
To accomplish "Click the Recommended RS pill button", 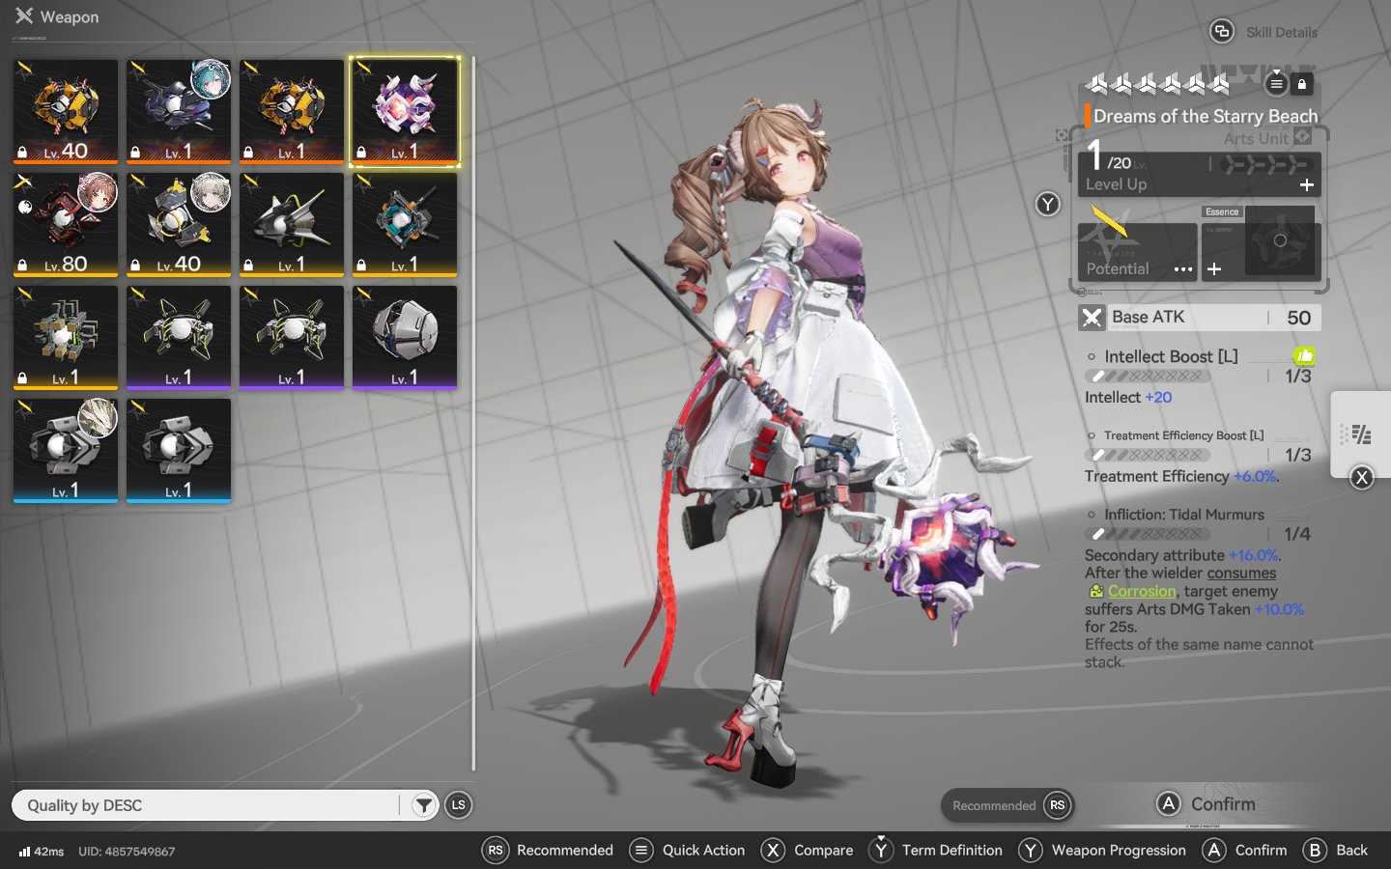I will click(x=1008, y=805).
